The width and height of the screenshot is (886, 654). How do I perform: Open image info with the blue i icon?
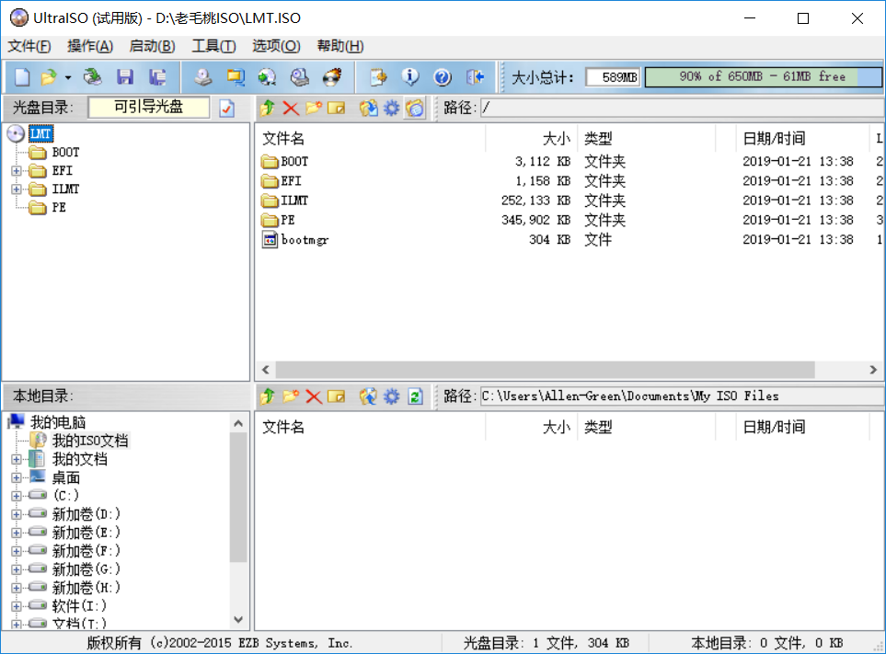410,77
